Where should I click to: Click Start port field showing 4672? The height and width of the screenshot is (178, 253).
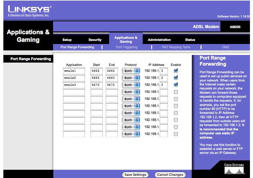click(x=97, y=85)
